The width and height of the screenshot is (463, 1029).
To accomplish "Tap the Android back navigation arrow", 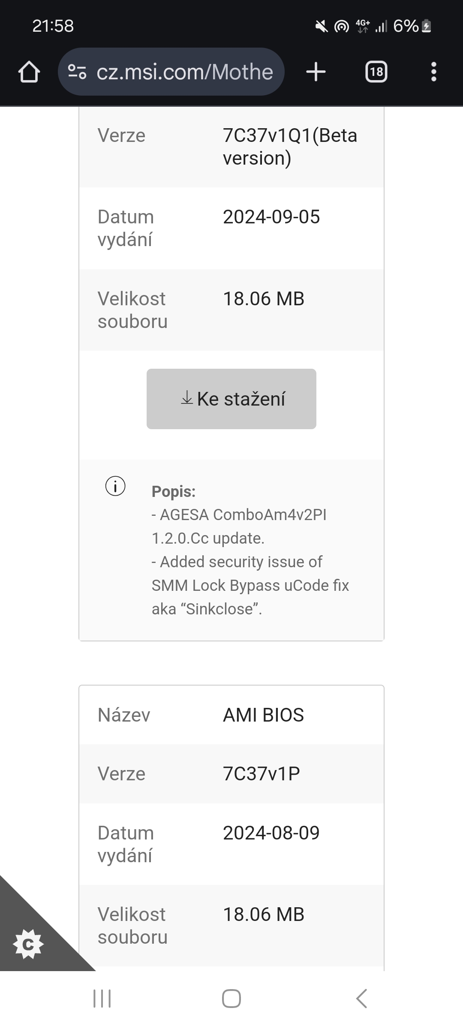I will (x=361, y=999).
